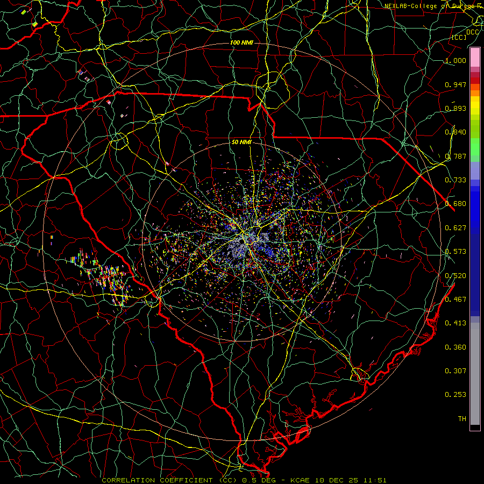Click the 0.947 scale value
Screen dimensions: 484x484
tap(455, 84)
